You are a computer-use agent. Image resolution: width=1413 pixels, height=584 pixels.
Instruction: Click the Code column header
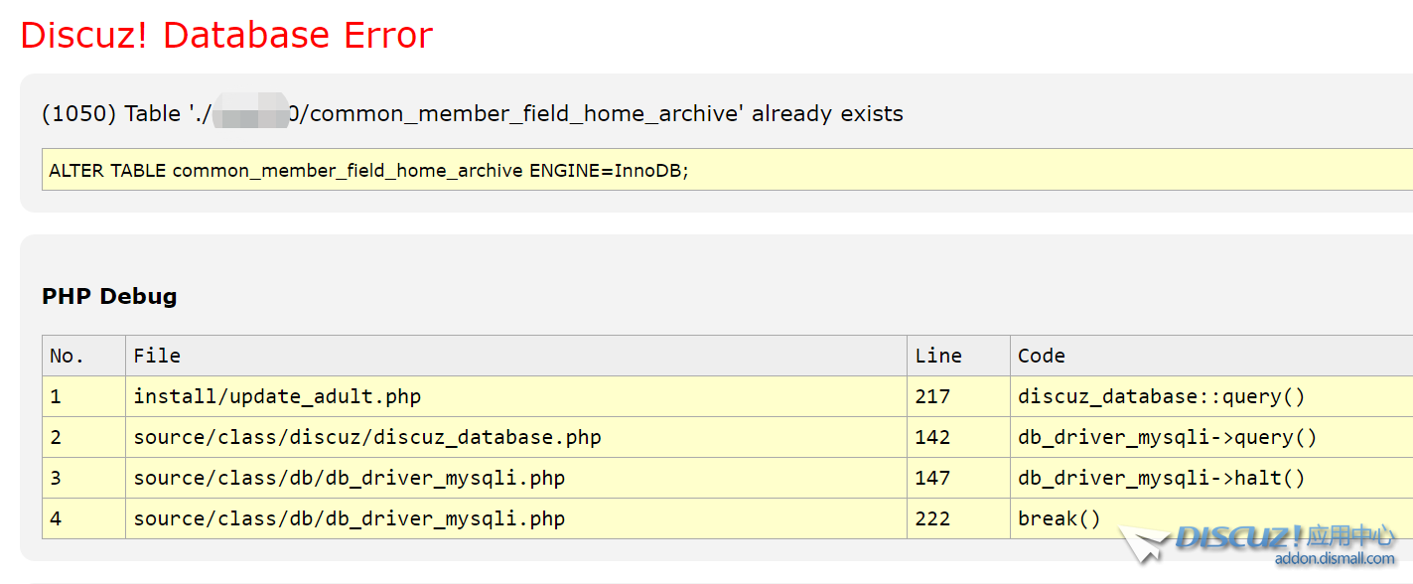tap(1041, 356)
